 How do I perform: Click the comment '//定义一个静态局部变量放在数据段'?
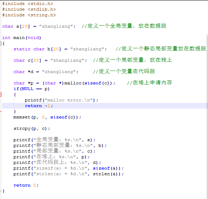(x=161, y=49)
